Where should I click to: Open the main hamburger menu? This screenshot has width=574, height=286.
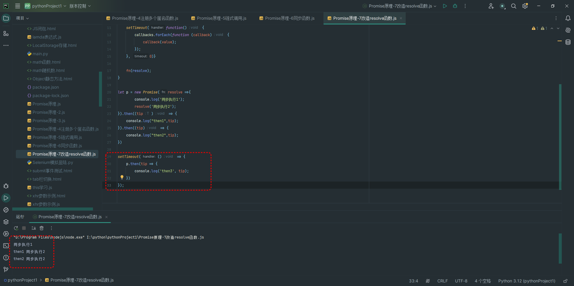point(18,6)
